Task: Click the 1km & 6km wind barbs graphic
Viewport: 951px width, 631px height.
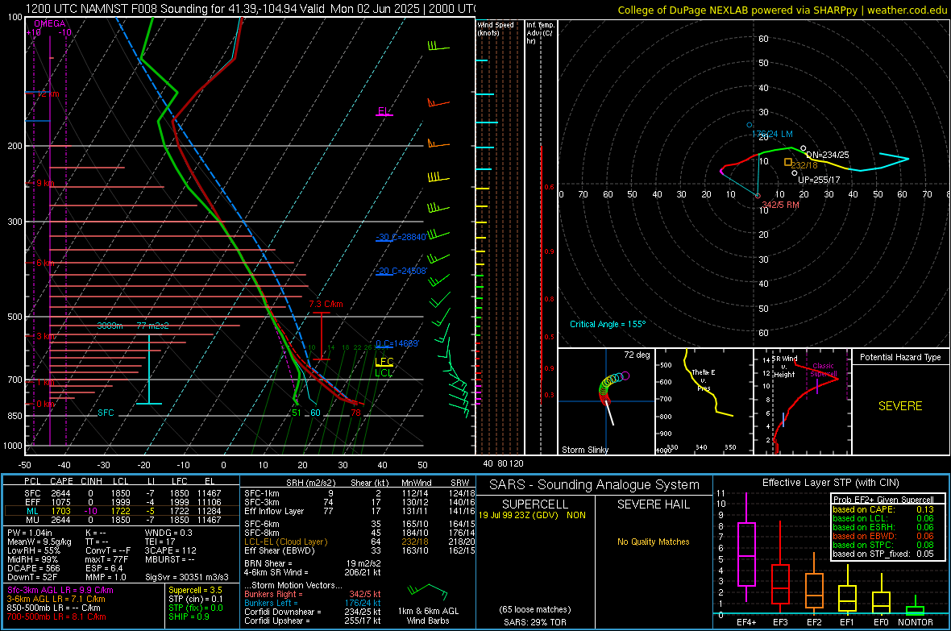Action: point(428,592)
